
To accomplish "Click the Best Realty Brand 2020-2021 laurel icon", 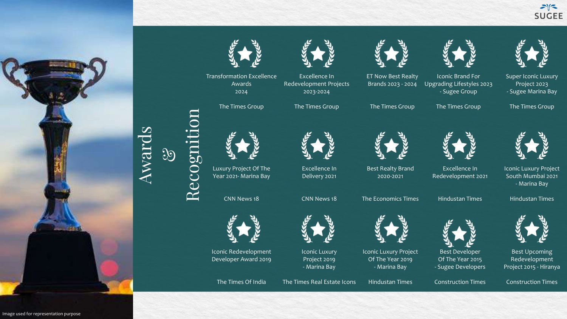I will [391, 146].
